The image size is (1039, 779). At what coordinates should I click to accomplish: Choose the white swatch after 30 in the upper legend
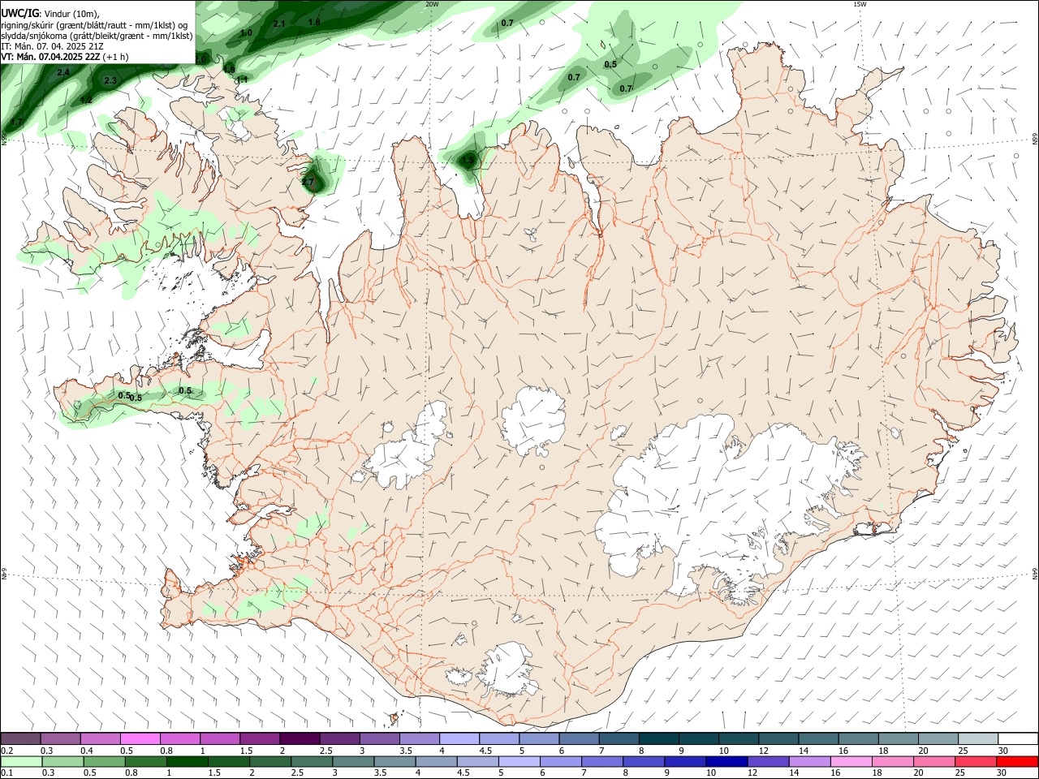[1017, 738]
